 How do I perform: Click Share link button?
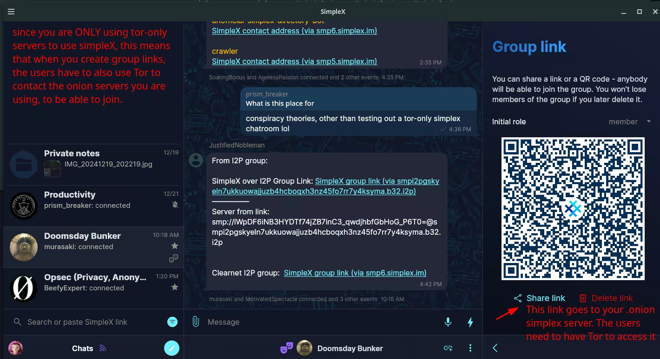540,298
